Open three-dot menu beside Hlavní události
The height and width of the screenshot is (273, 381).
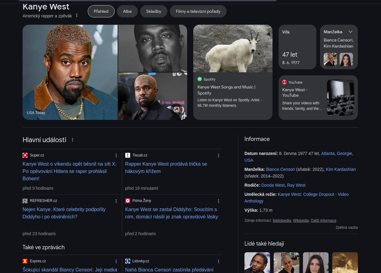tap(73, 140)
